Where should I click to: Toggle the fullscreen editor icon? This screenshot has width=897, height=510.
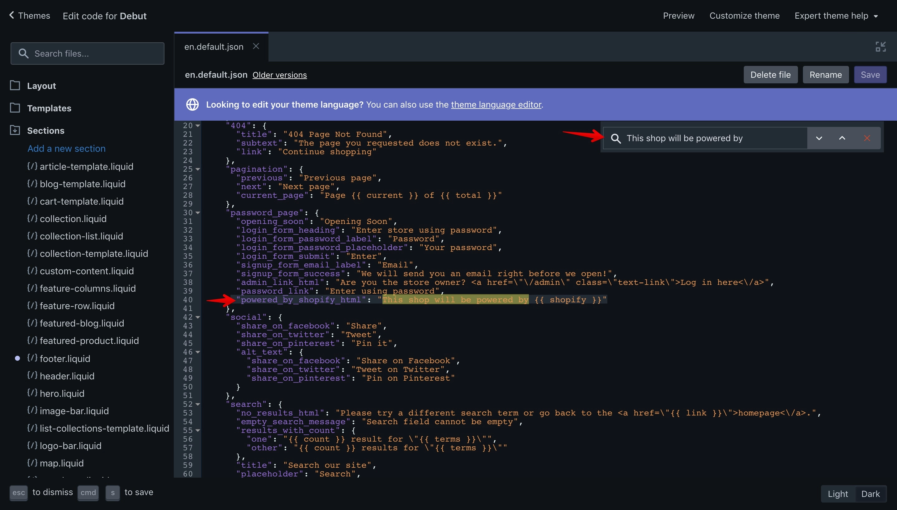click(x=880, y=47)
